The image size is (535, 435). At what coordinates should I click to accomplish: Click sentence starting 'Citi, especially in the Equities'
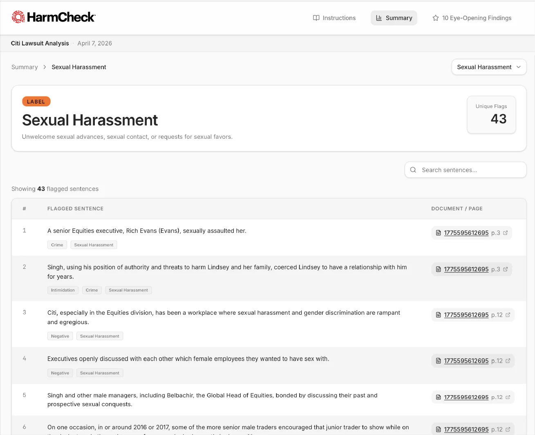(x=224, y=318)
